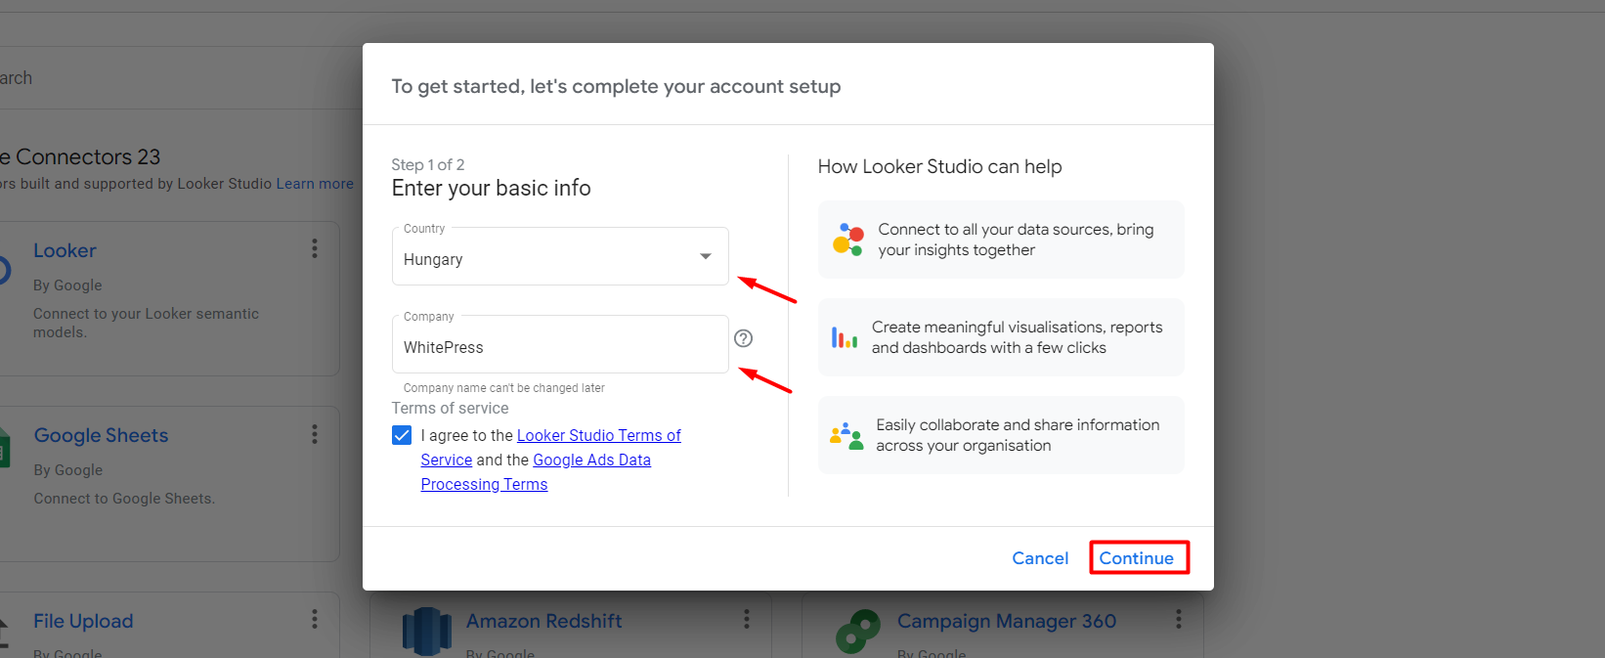Select the File Upload connector title
Screen dimensions: 1605x658
pos(83,621)
